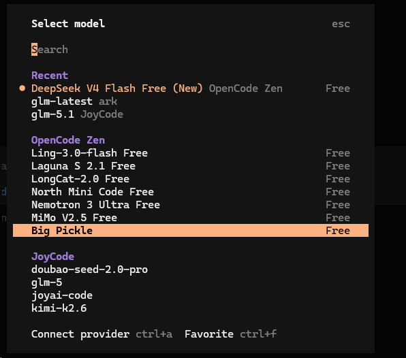
Task: Choose Laguna S 2.1 Free model
Action: coord(191,166)
